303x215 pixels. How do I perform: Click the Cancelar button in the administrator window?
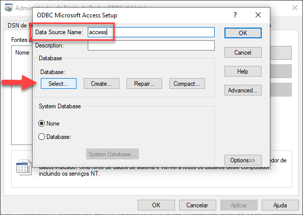[197, 205]
